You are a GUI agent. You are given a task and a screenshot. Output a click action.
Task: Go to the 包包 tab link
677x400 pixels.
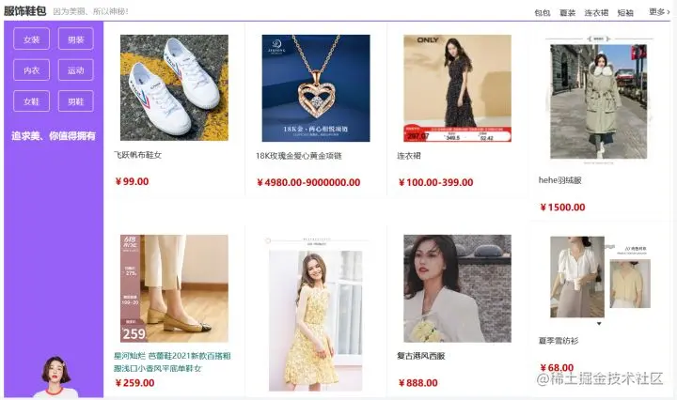(x=543, y=13)
